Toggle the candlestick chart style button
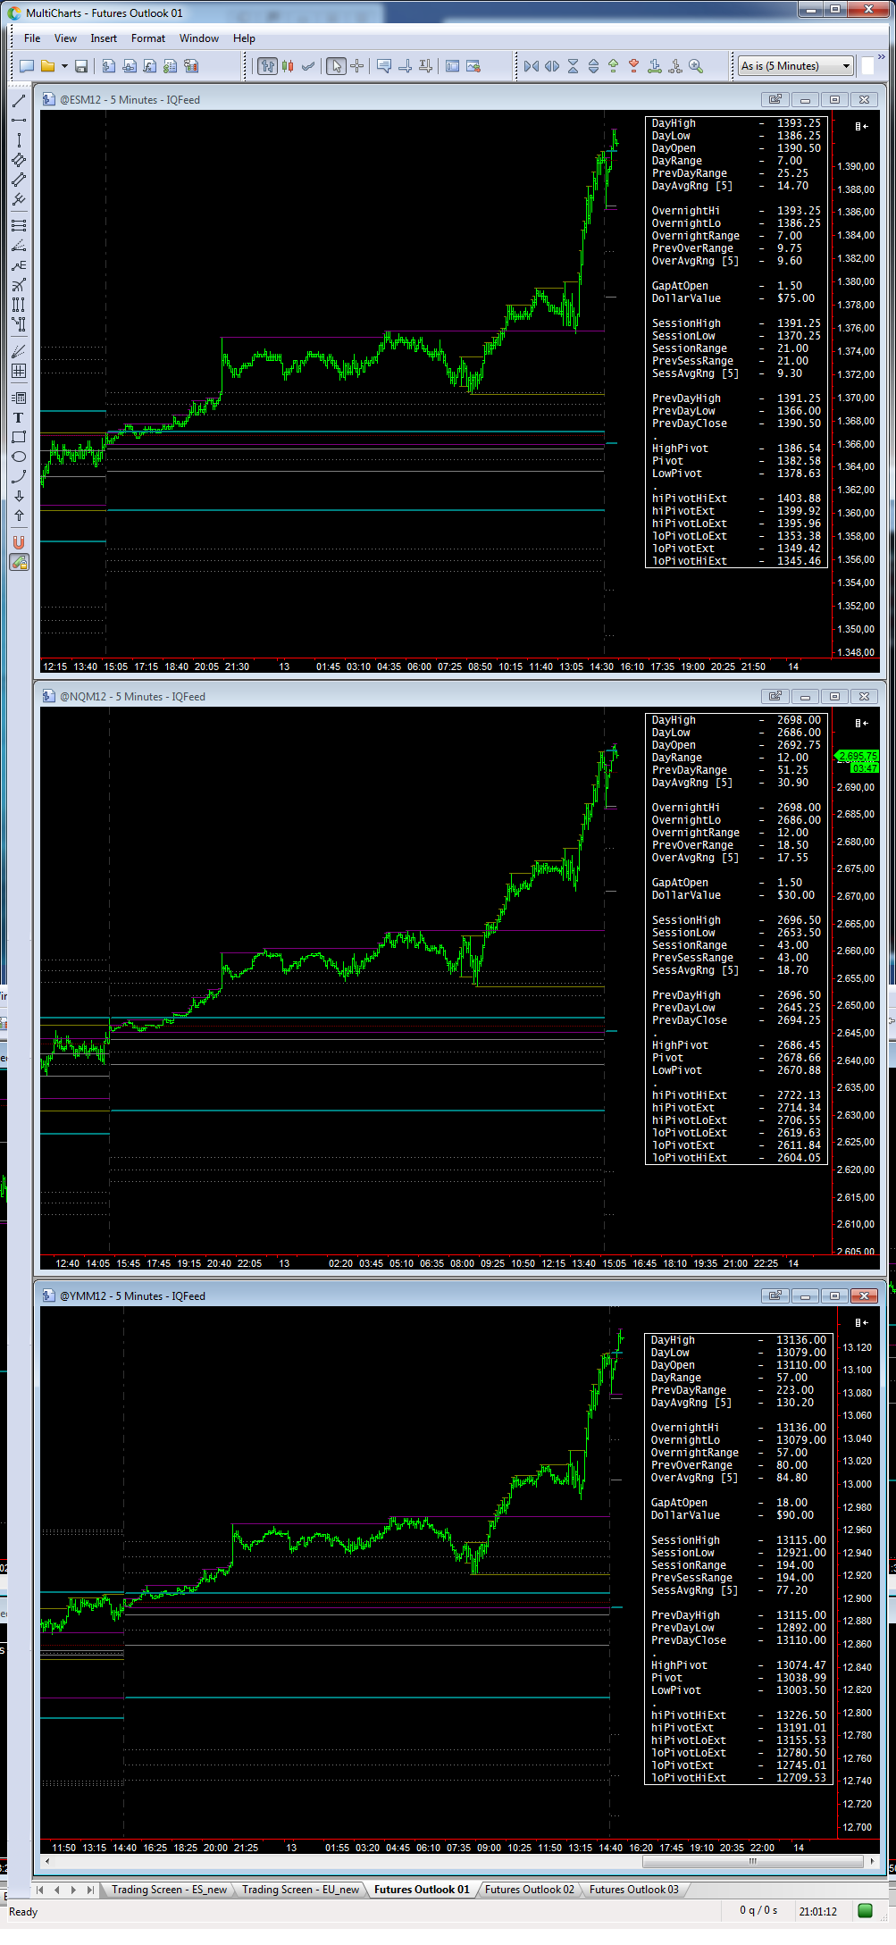 coord(288,66)
